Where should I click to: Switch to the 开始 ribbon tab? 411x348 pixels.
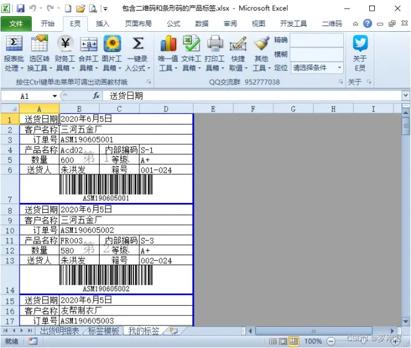pos(47,24)
